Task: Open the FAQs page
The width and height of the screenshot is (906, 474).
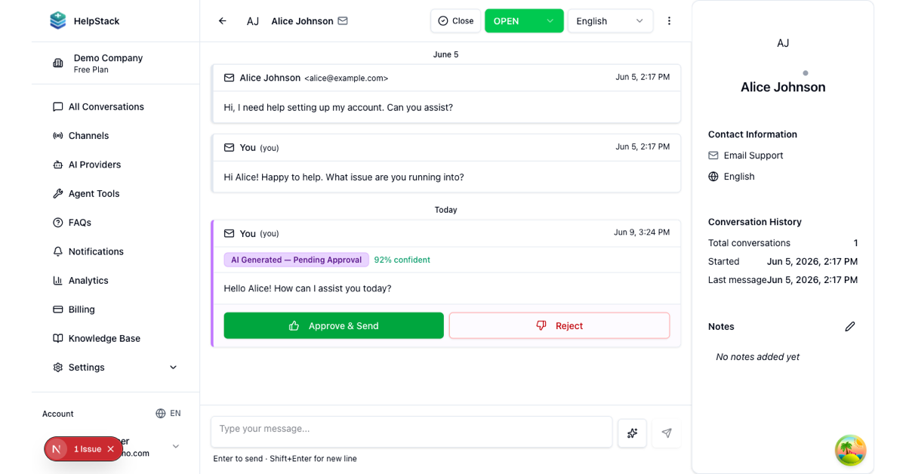Action: 116,223
